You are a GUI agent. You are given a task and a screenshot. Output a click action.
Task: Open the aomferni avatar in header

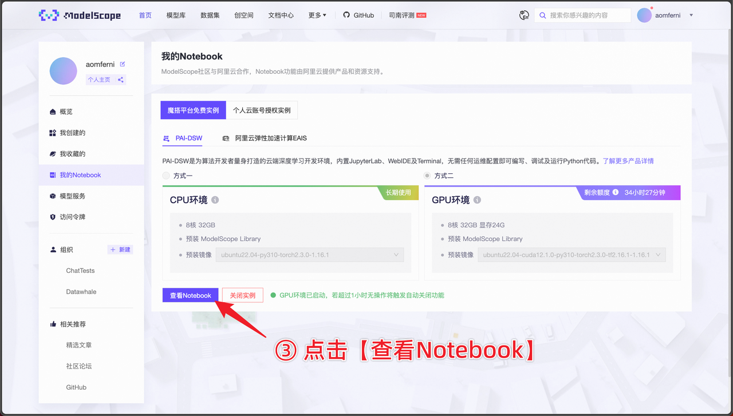(x=644, y=15)
